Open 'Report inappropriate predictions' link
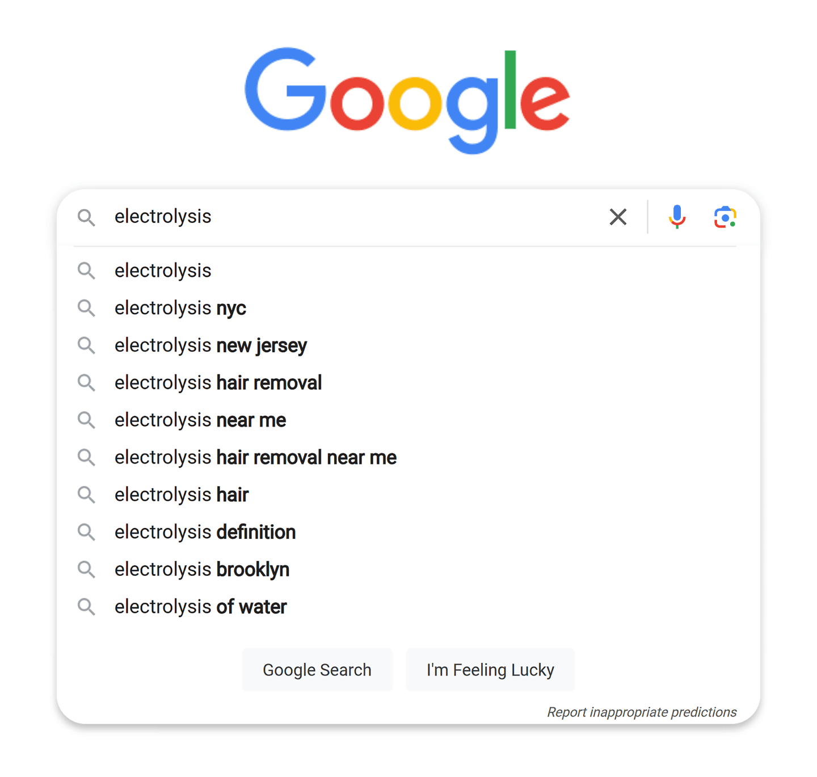 (x=641, y=712)
